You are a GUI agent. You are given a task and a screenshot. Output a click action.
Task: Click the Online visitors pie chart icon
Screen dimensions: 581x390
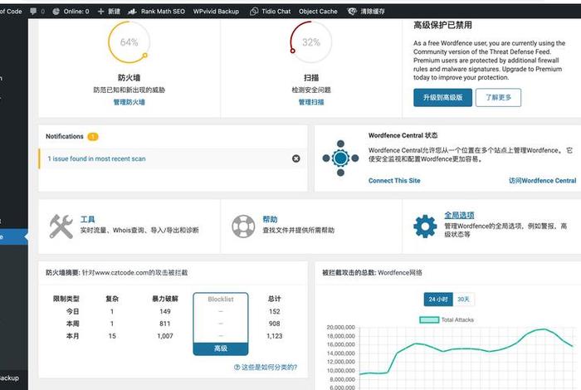(x=56, y=11)
